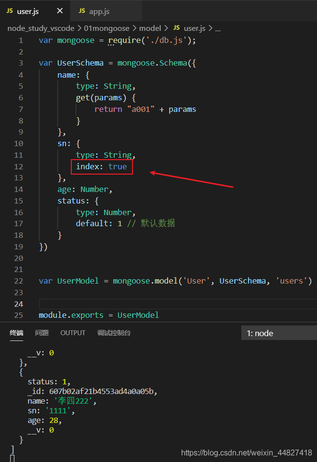Image resolution: width=317 pixels, height=462 pixels.
Task: Select user.js in the breadcrumb path
Action: [195, 28]
